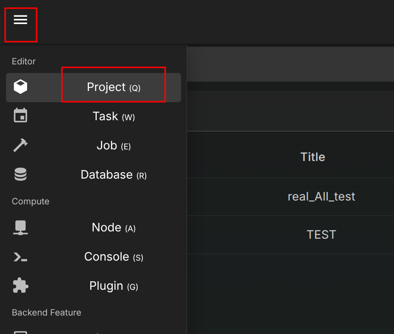394x334 pixels.
Task: Select the Task (W) text label
Action: 114,116
